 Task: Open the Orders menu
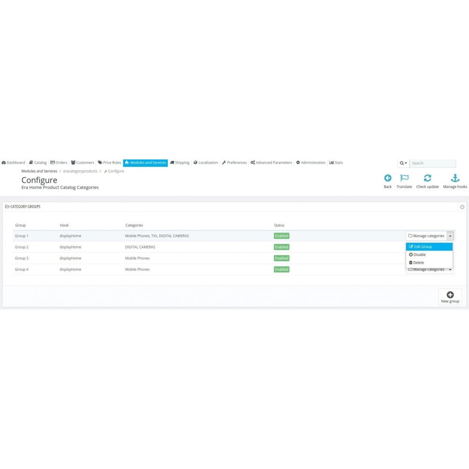click(59, 163)
